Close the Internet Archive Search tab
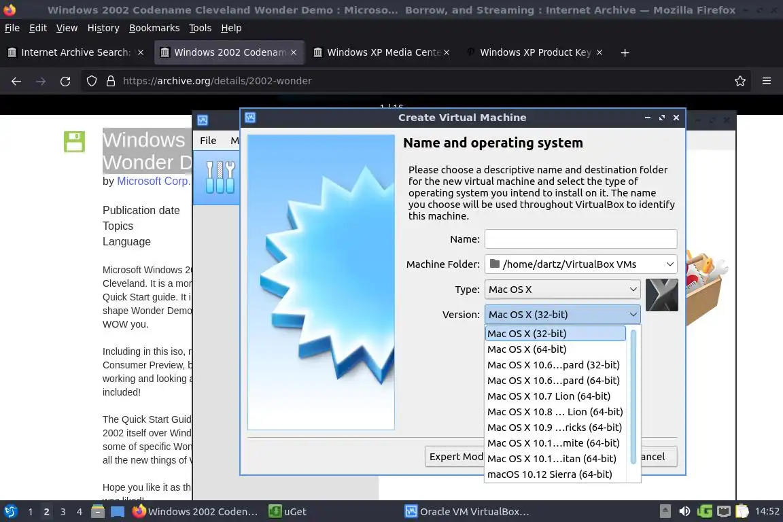 141,52
